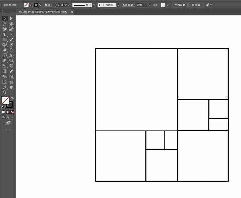
Task: Set paint mode to None
Action: click(12, 112)
